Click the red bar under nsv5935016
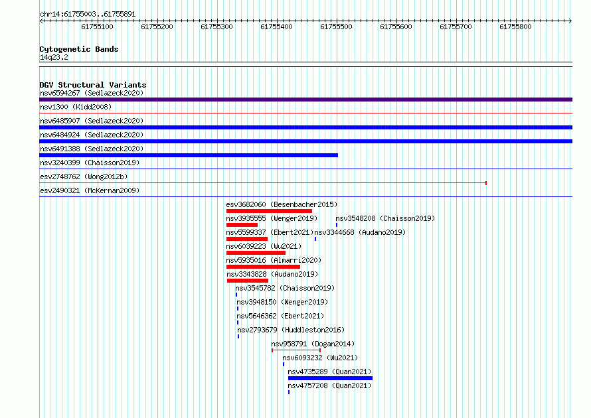591x418 pixels. click(x=263, y=267)
